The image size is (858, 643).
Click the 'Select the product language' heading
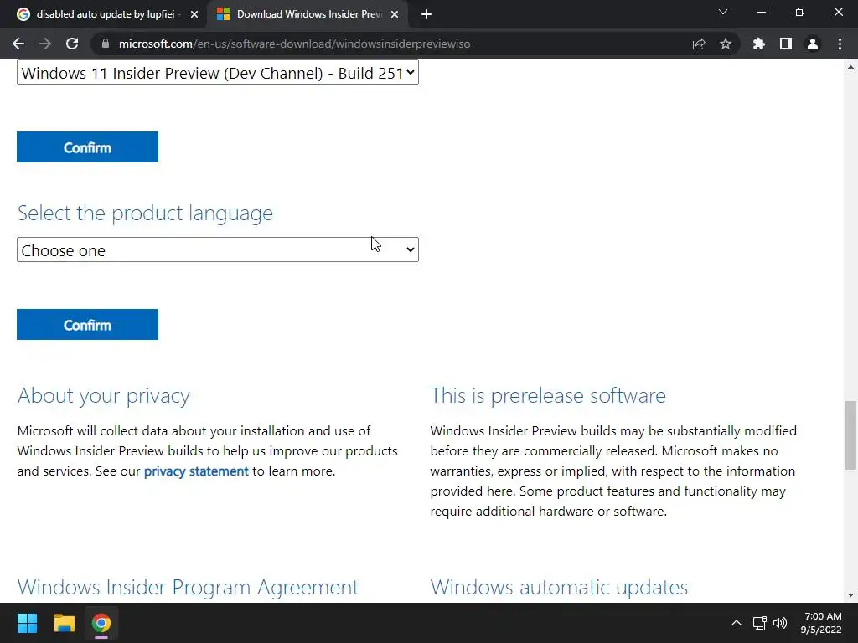pyautogui.click(x=145, y=213)
